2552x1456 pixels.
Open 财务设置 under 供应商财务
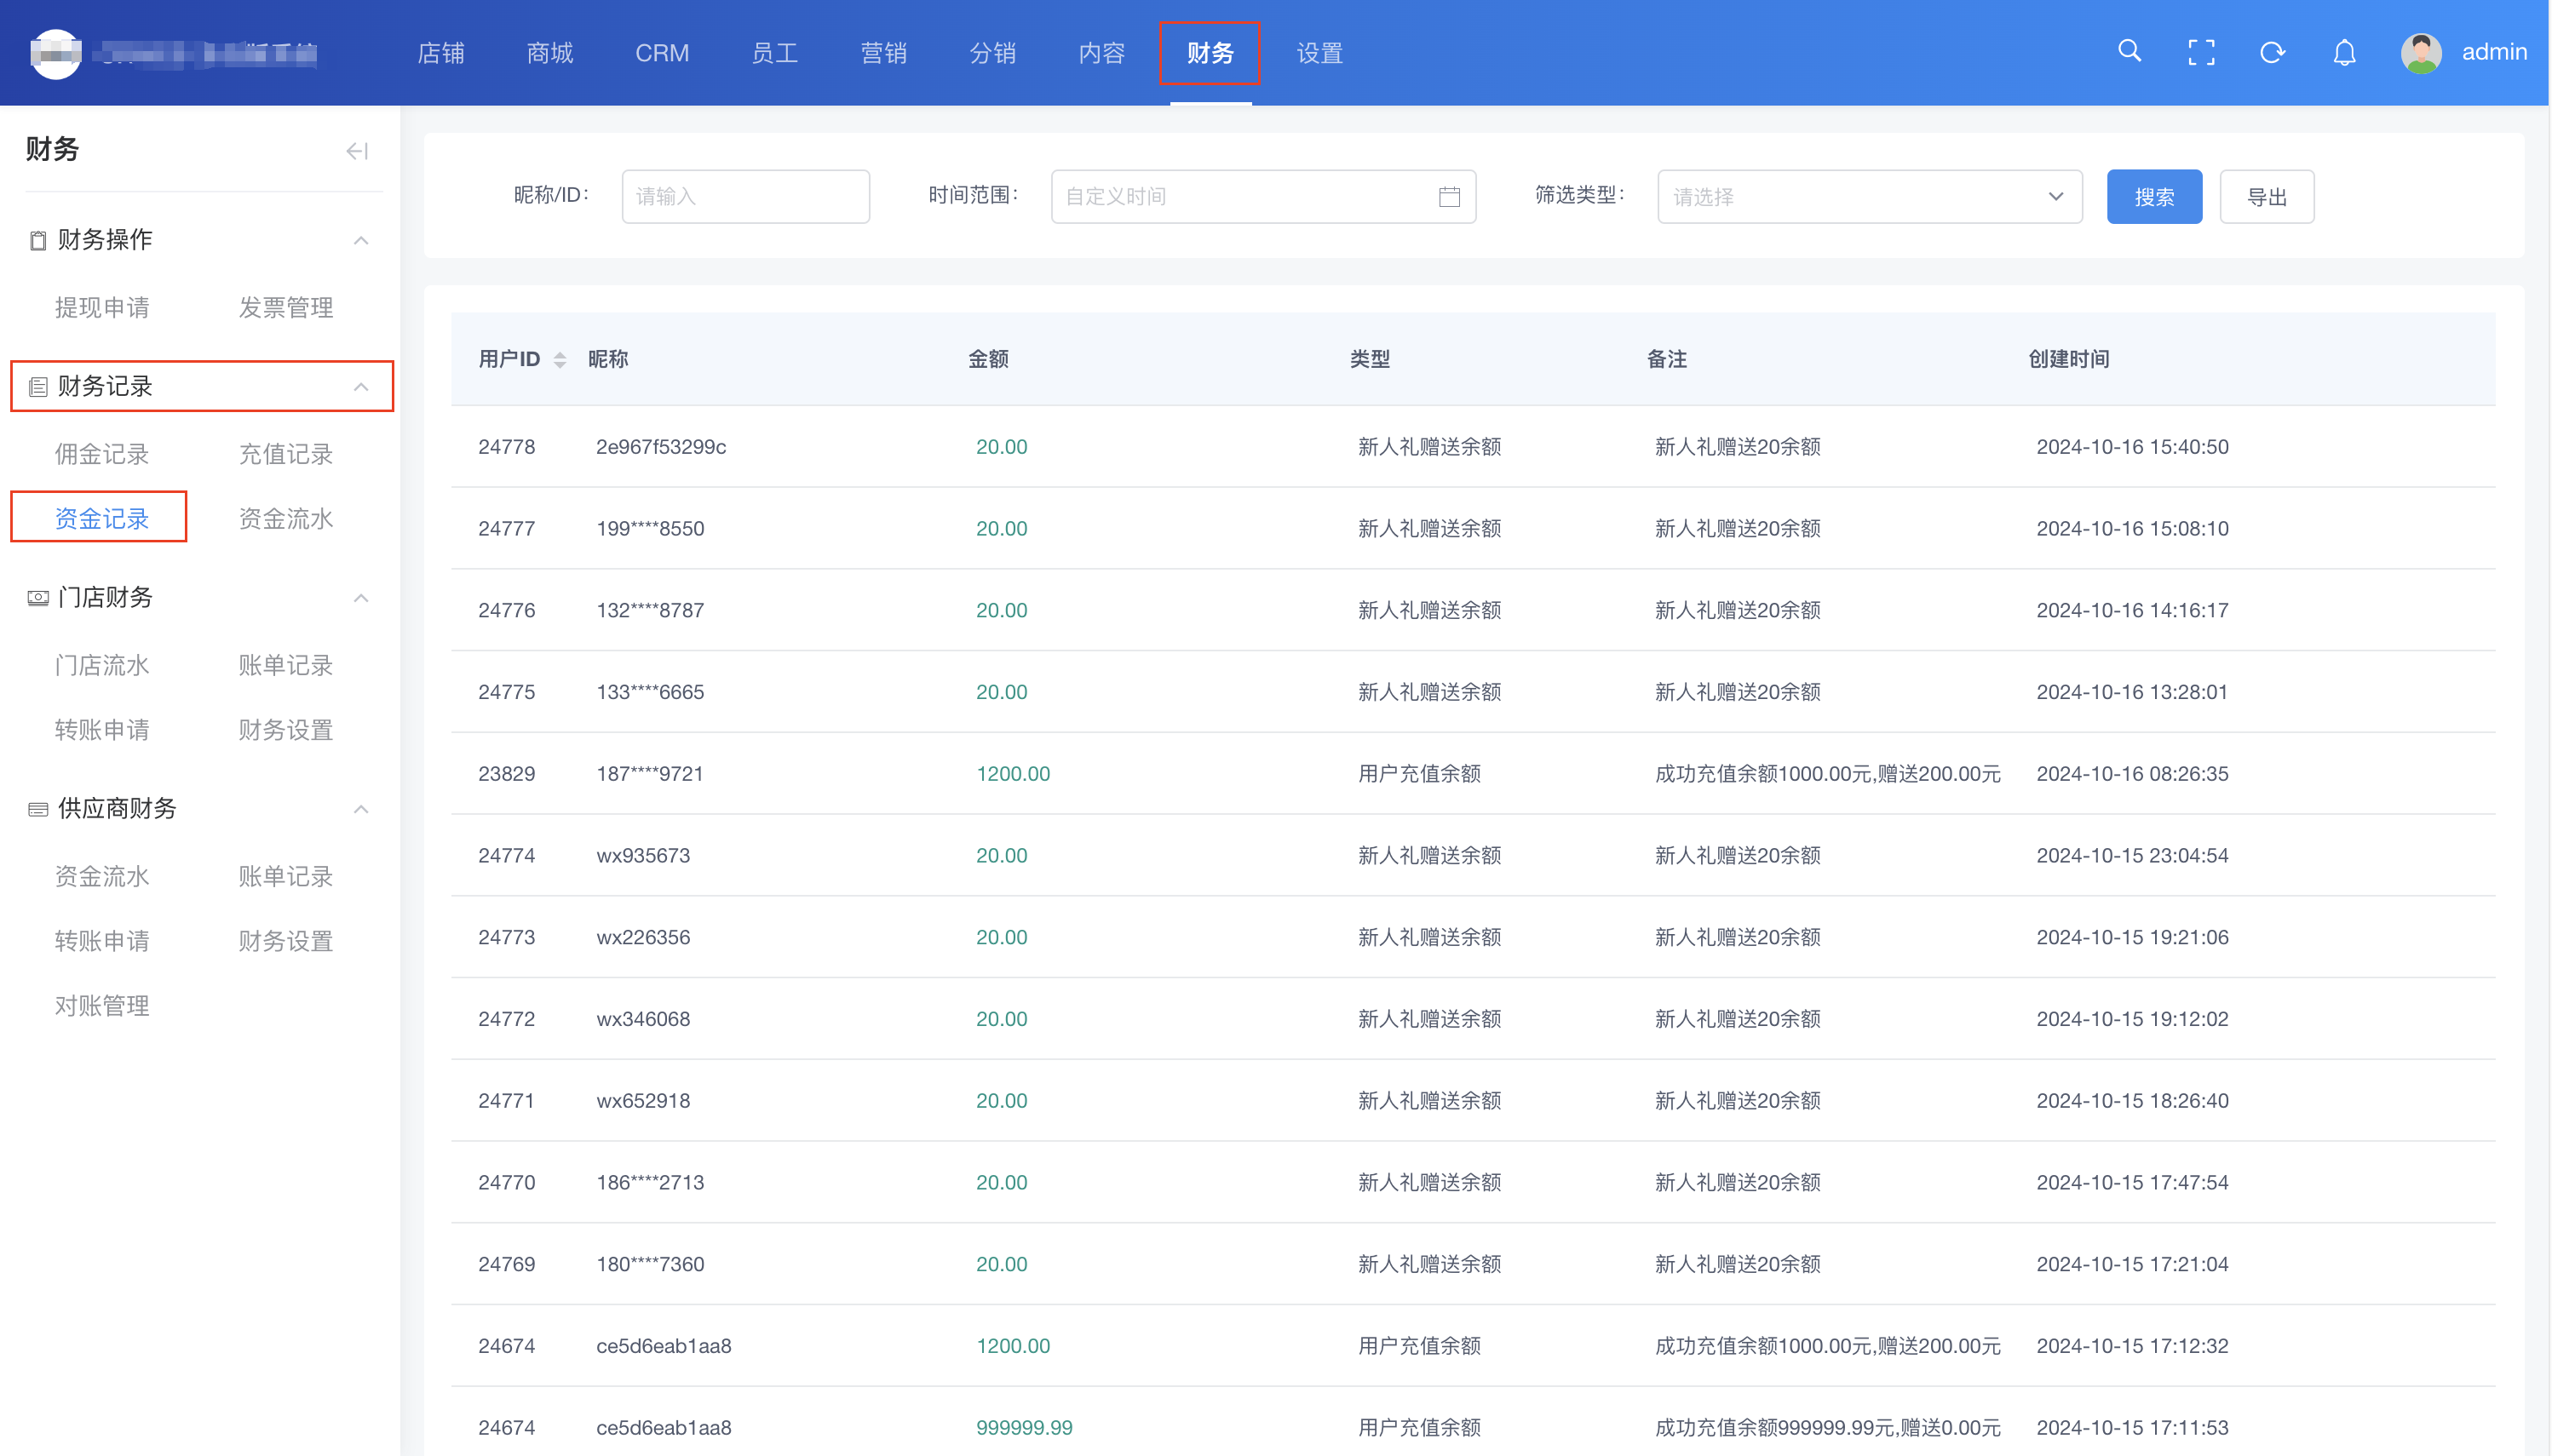pyautogui.click(x=286, y=941)
